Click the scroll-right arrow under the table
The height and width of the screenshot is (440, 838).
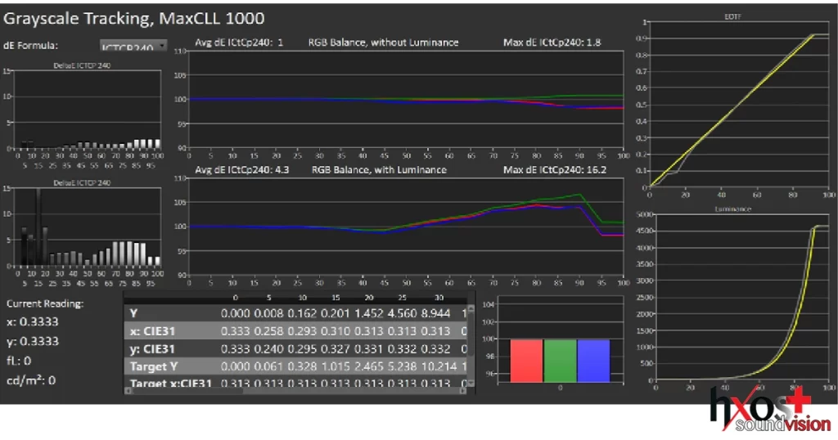[462, 388]
